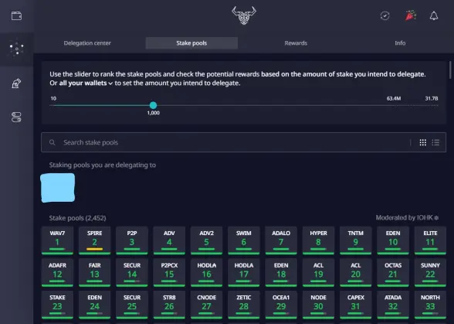Open the wallets section in sidebar
Screen dimensions: 454x324
click(x=16, y=16)
